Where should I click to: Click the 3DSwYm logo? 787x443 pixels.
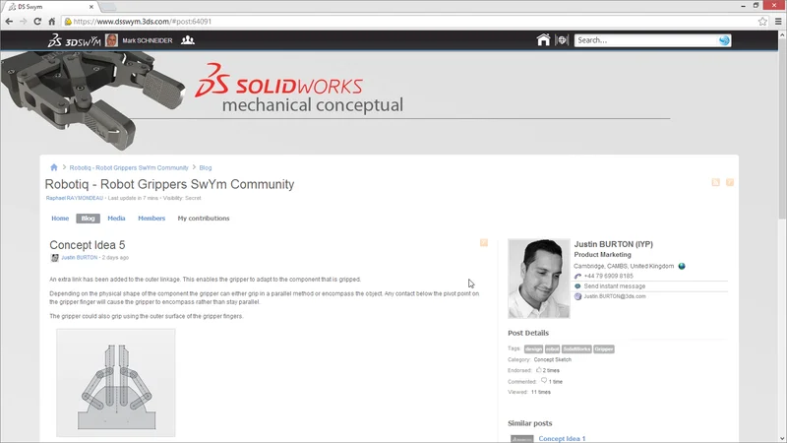coord(75,40)
